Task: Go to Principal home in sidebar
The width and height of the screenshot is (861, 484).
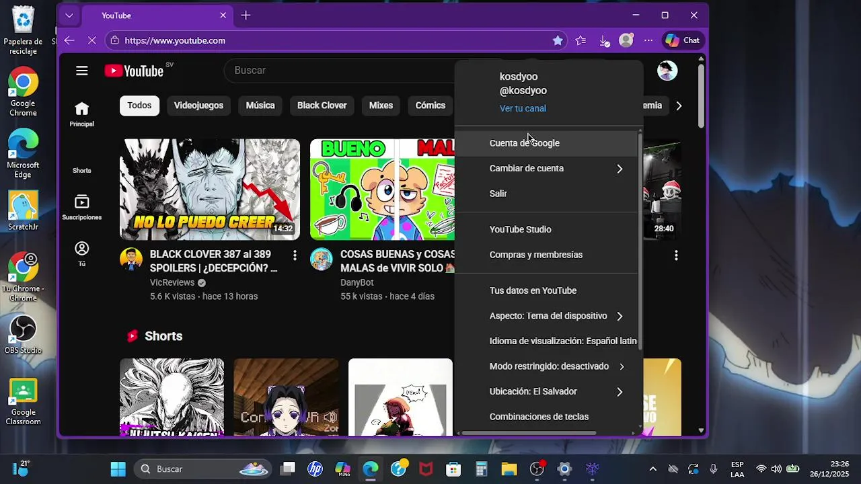Action: (82, 114)
